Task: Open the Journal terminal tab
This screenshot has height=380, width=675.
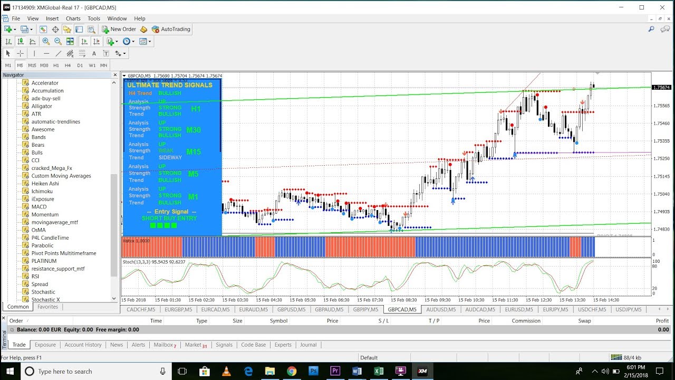Action: tap(308, 345)
